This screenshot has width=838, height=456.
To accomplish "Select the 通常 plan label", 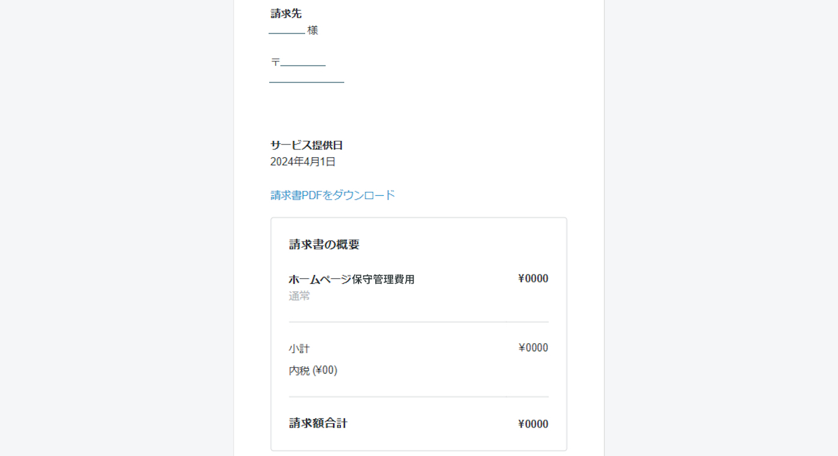I will [x=300, y=296].
